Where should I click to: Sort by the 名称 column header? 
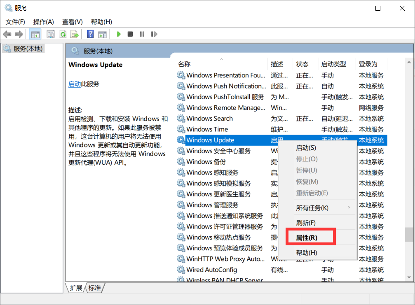222,64
